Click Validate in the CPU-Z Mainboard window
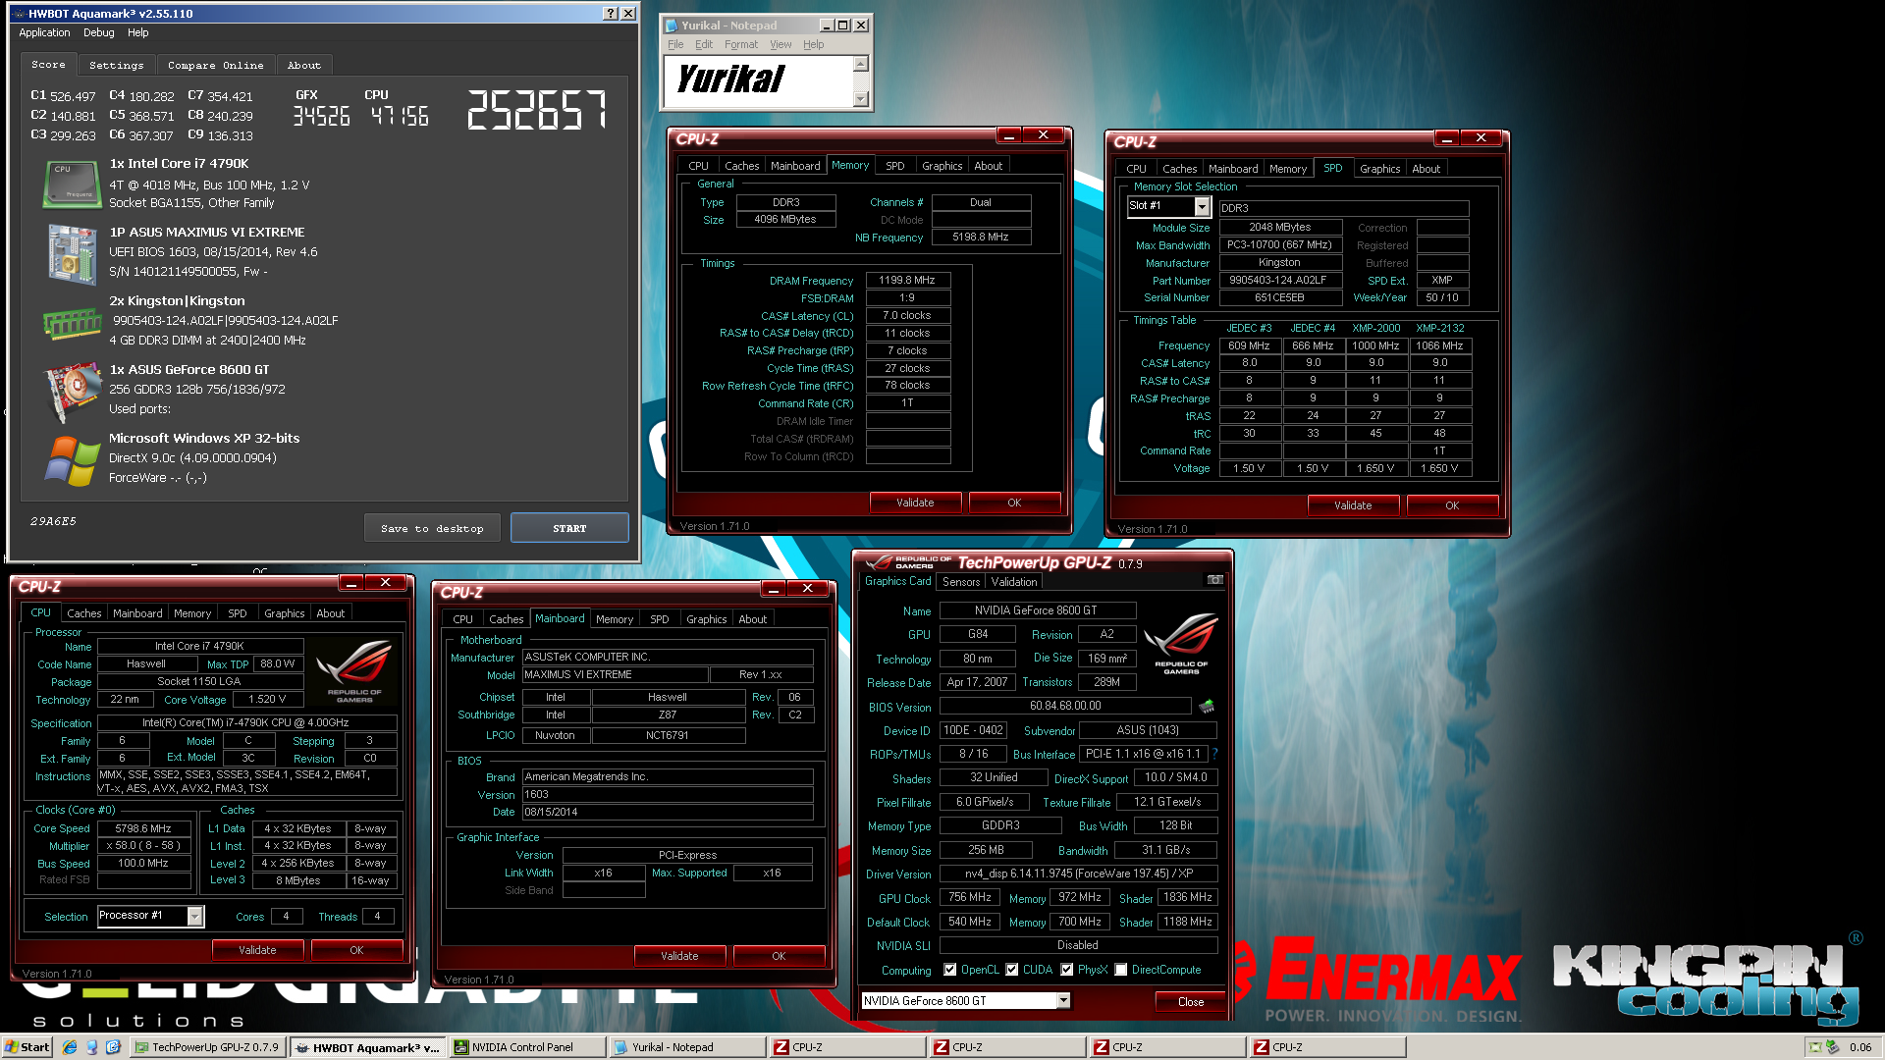Viewport: 1885px width, 1060px height. [x=679, y=956]
